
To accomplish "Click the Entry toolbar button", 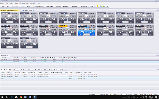I will point(29,6).
